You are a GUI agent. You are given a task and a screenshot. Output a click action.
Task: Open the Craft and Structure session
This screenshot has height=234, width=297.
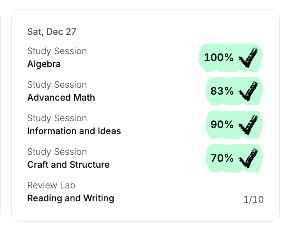pyautogui.click(x=68, y=165)
